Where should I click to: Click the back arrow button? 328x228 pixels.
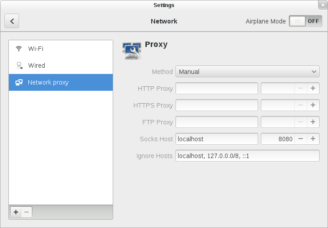pos(12,21)
